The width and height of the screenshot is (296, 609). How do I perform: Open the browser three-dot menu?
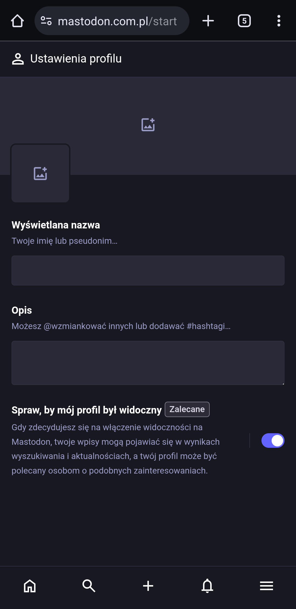click(279, 21)
